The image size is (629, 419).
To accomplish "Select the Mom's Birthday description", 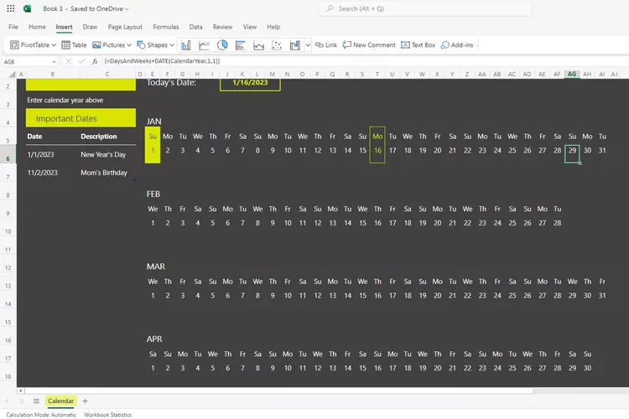I will tap(104, 173).
